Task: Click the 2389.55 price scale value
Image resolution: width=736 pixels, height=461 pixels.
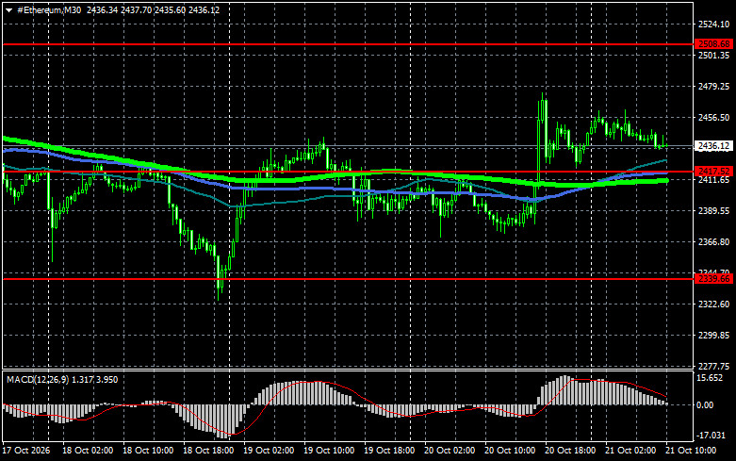Action: pos(714,211)
